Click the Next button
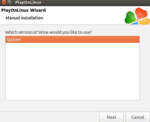Screen dimensions: 150x122 pyautogui.click(x=111, y=117)
